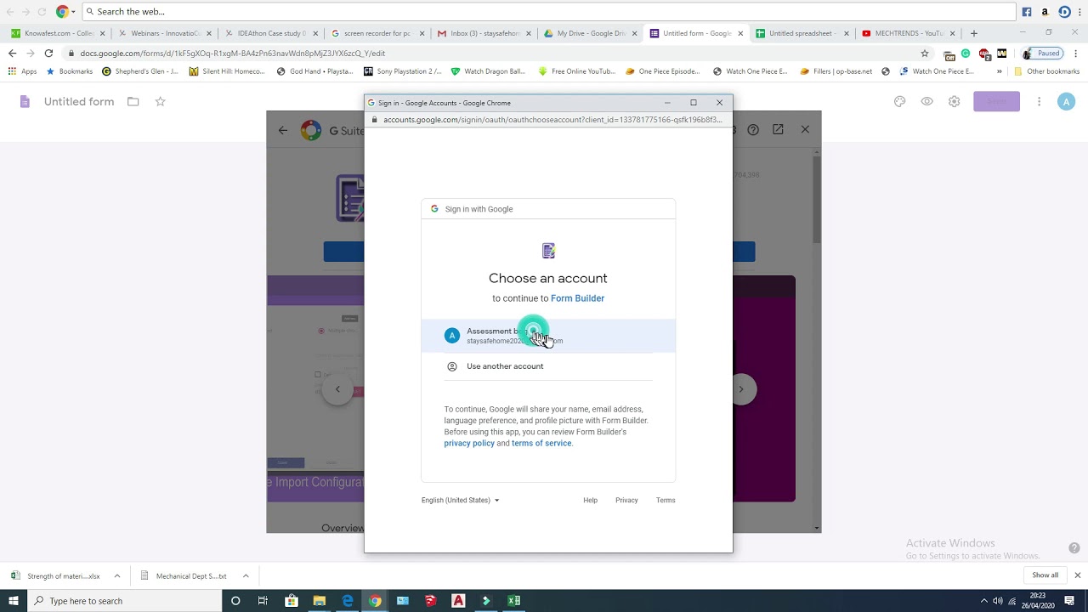The image size is (1088, 612).
Task: Click Show all downloads
Action: point(1045,575)
